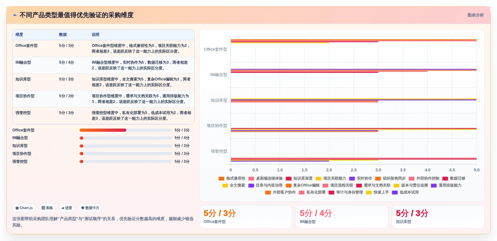The height and width of the screenshot is (241, 497).
Task: Click the yellow 快速上手 legend swatch
Action: pos(369,193)
